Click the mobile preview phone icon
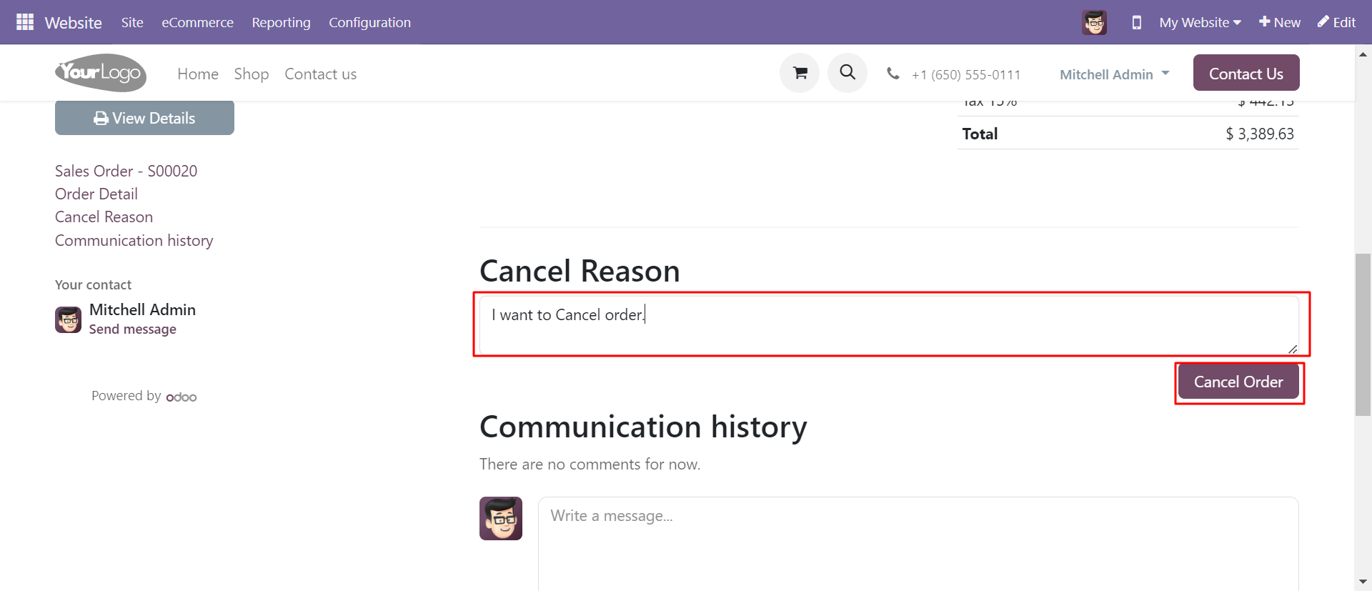This screenshot has height=591, width=1372. coord(1136,22)
